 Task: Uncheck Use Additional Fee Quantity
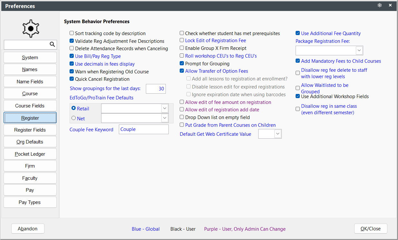(x=298, y=33)
